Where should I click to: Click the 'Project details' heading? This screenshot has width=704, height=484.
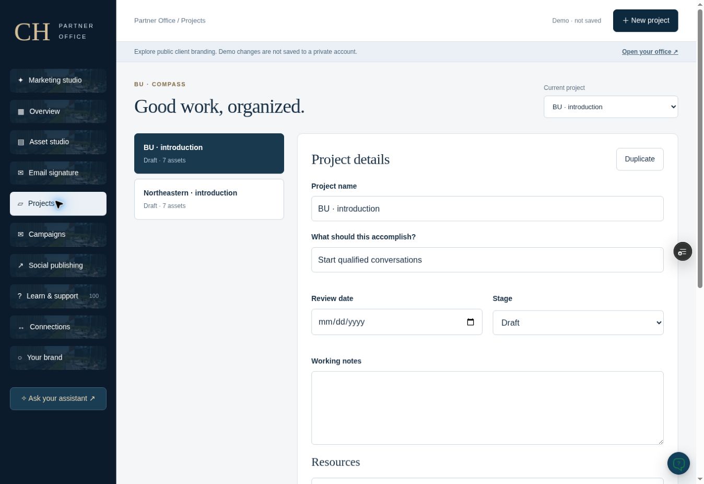[x=350, y=159]
